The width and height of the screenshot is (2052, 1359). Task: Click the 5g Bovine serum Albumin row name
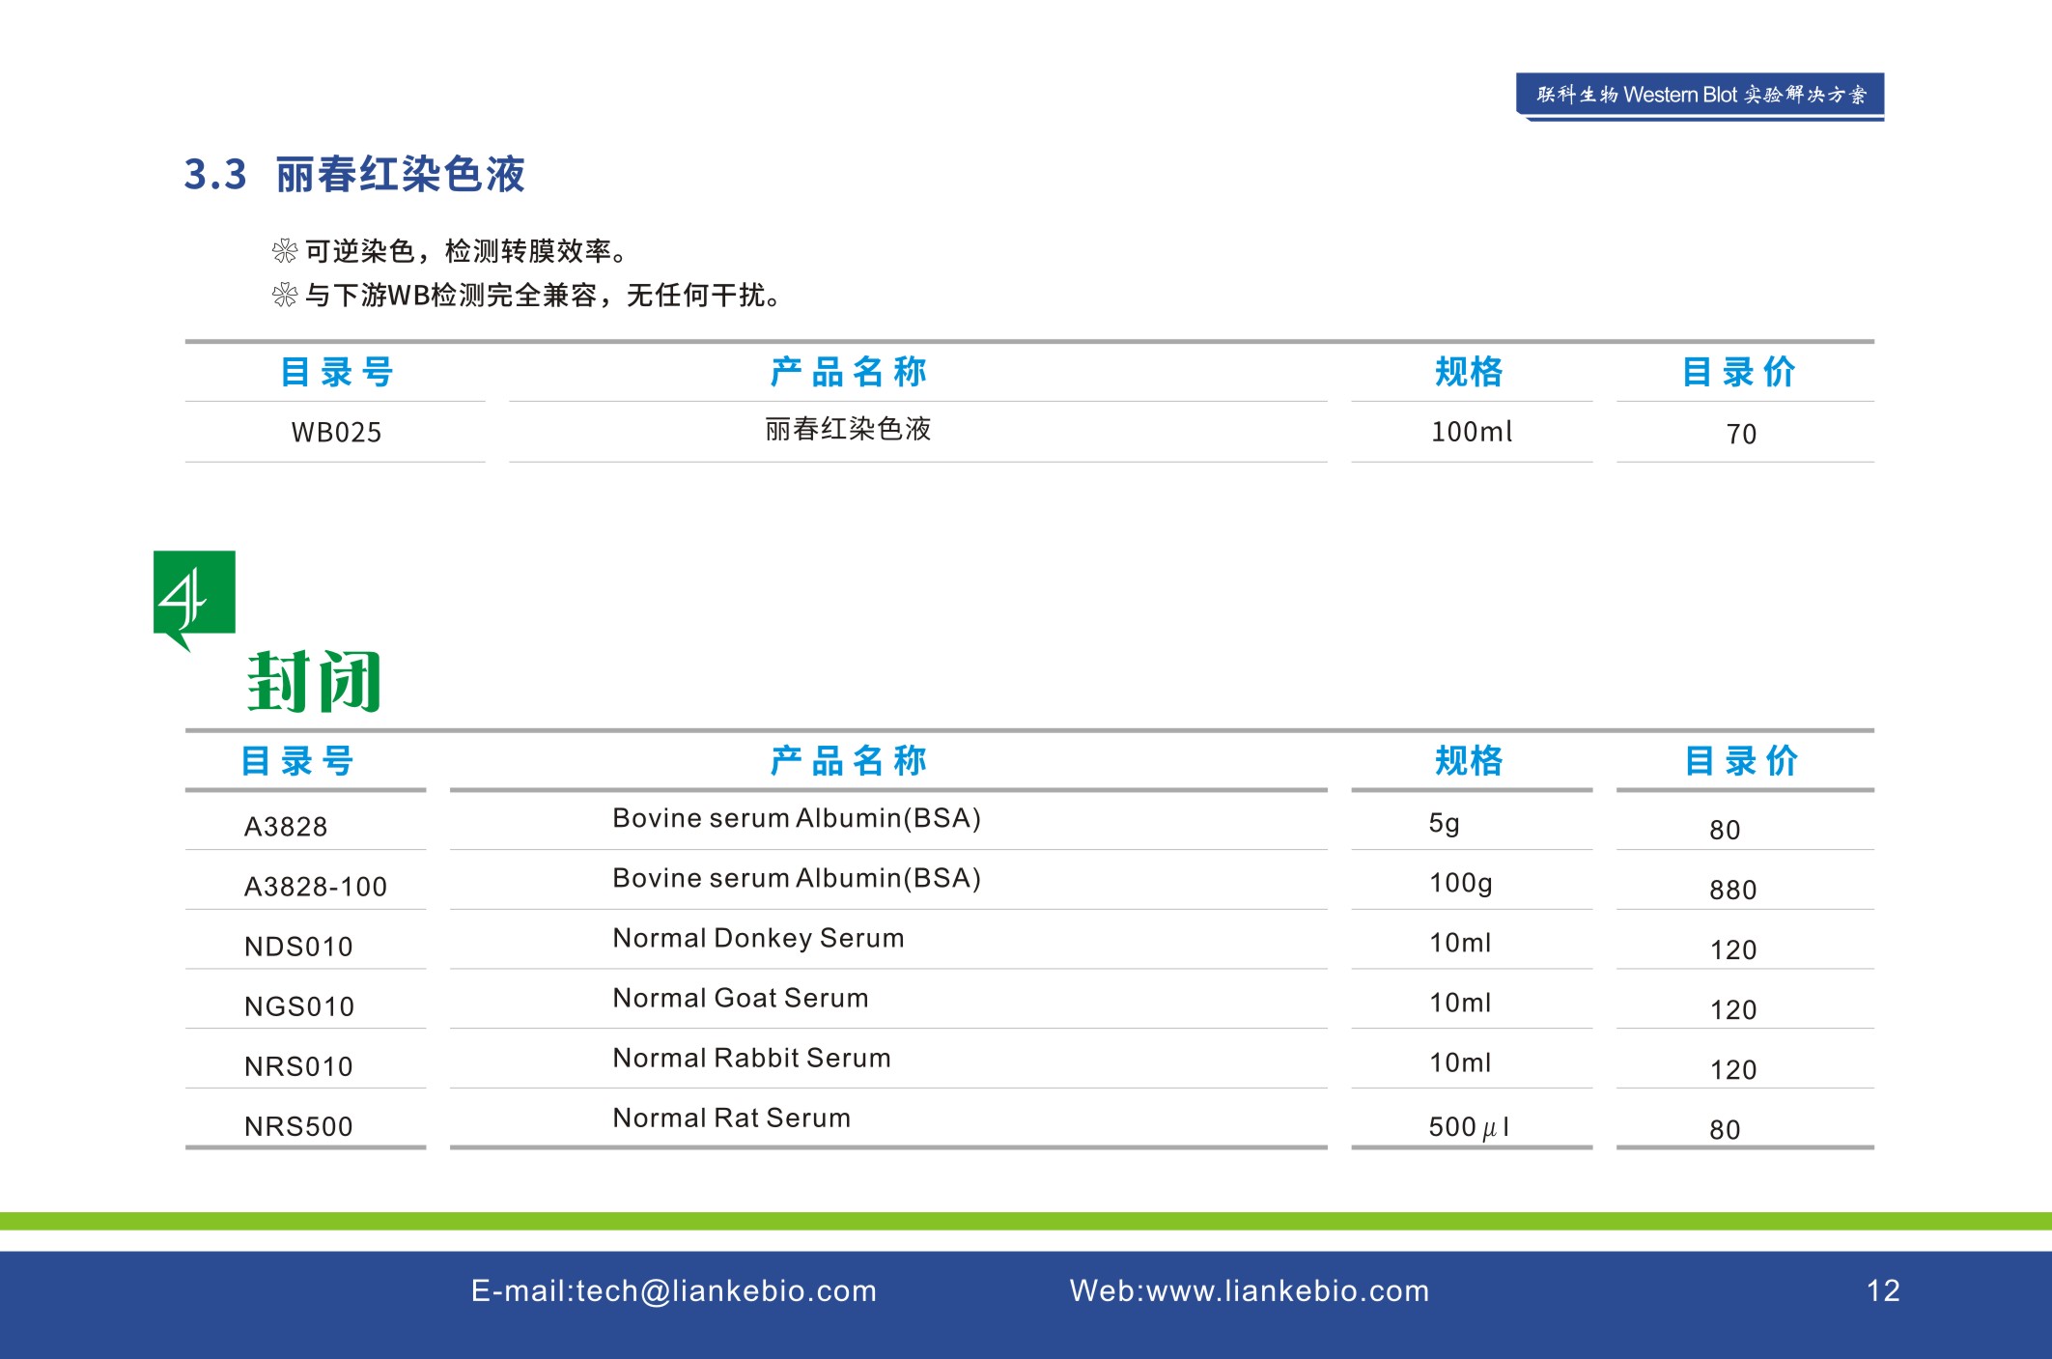797,818
